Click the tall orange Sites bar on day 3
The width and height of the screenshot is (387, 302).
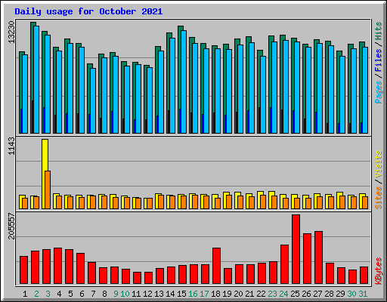48,190
